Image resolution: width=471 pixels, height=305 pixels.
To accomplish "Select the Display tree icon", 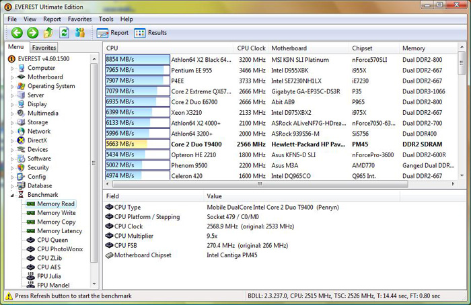I will pos(22,104).
